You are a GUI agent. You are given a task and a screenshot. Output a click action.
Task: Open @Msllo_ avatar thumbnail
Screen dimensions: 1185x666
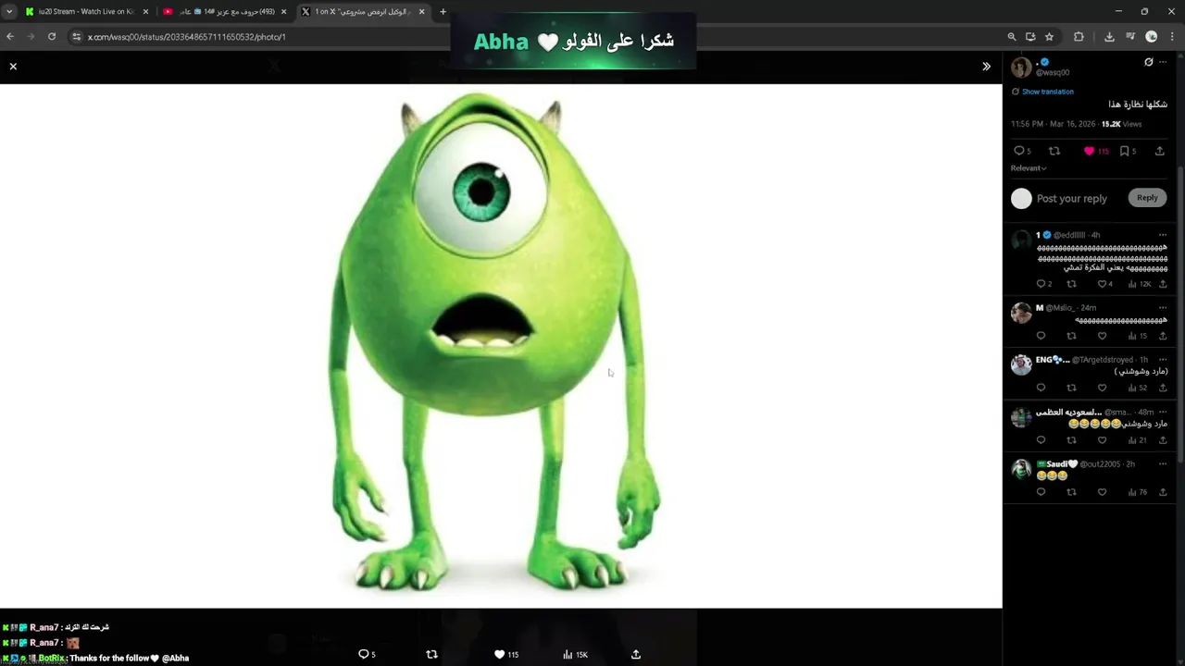click(x=1021, y=313)
